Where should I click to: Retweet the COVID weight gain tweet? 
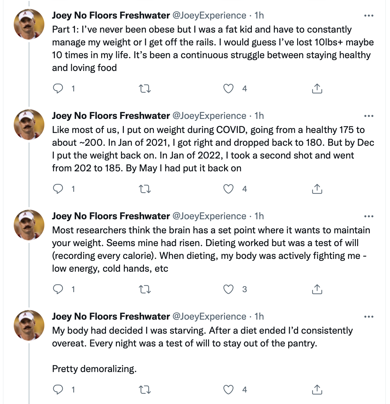[x=145, y=189]
